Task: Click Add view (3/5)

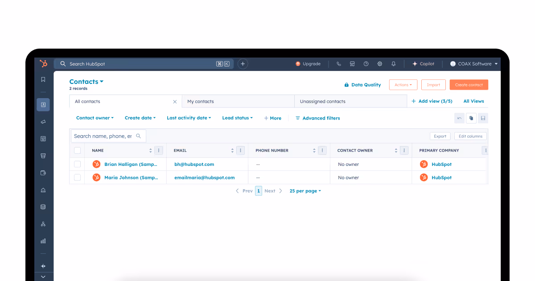Action: click(x=432, y=101)
